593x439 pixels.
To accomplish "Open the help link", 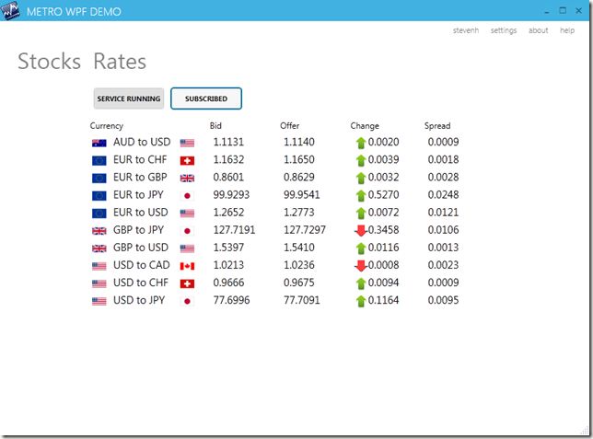I will (567, 30).
